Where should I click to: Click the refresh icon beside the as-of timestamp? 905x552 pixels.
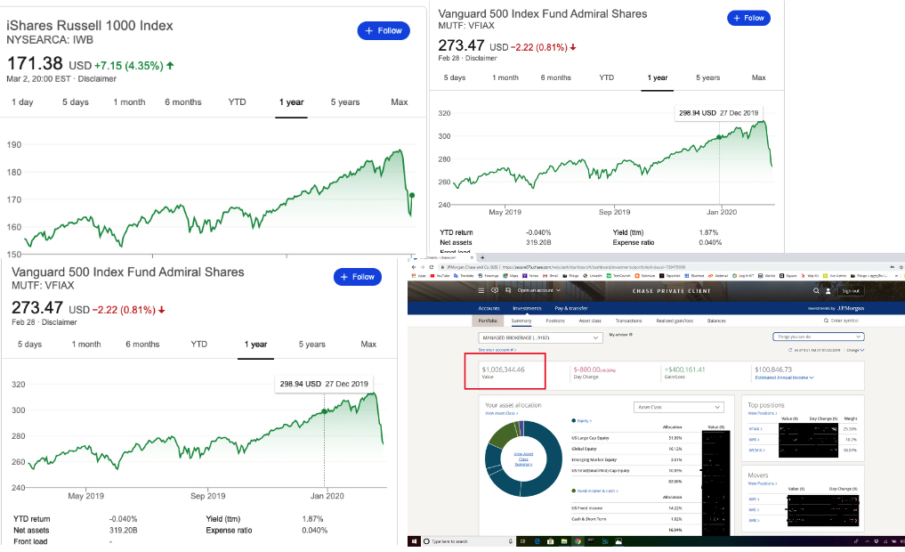[788, 351]
